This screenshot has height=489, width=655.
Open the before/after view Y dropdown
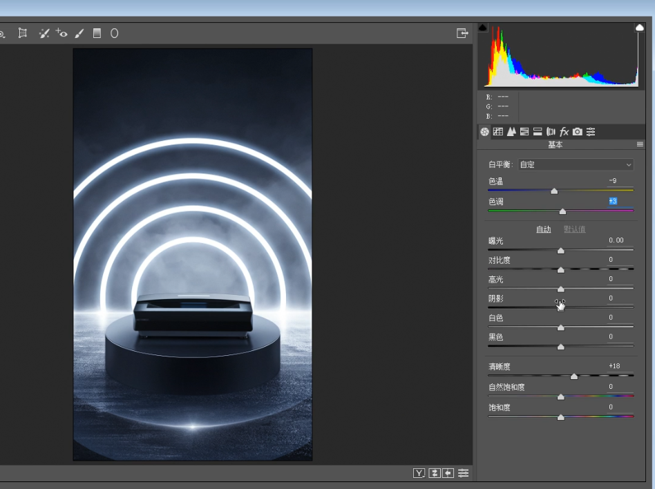[x=419, y=473]
